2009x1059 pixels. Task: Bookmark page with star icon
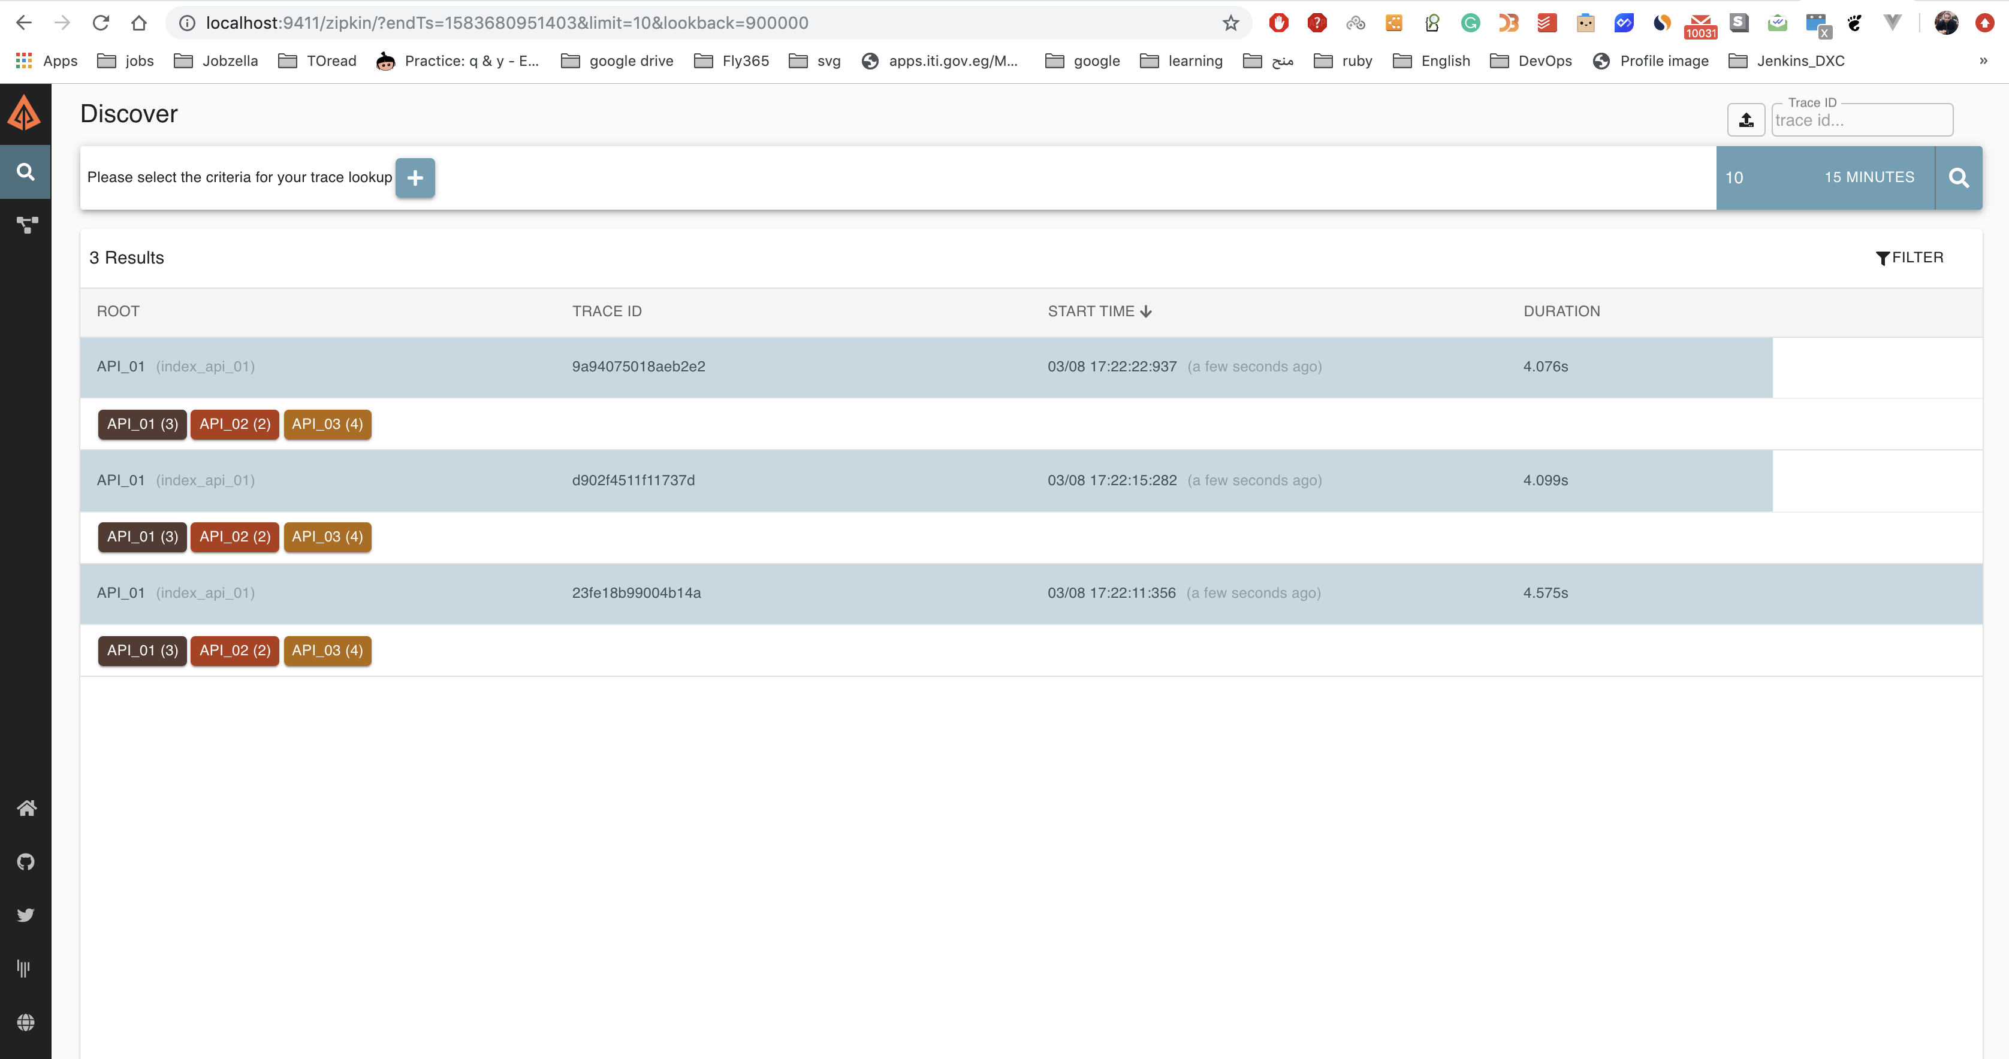click(1230, 23)
